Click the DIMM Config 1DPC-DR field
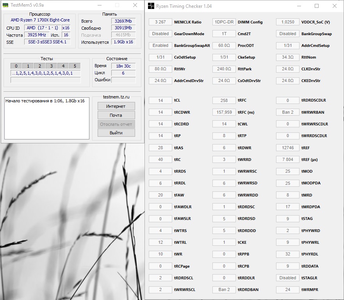The width and height of the screenshot is (344, 300). [224, 22]
